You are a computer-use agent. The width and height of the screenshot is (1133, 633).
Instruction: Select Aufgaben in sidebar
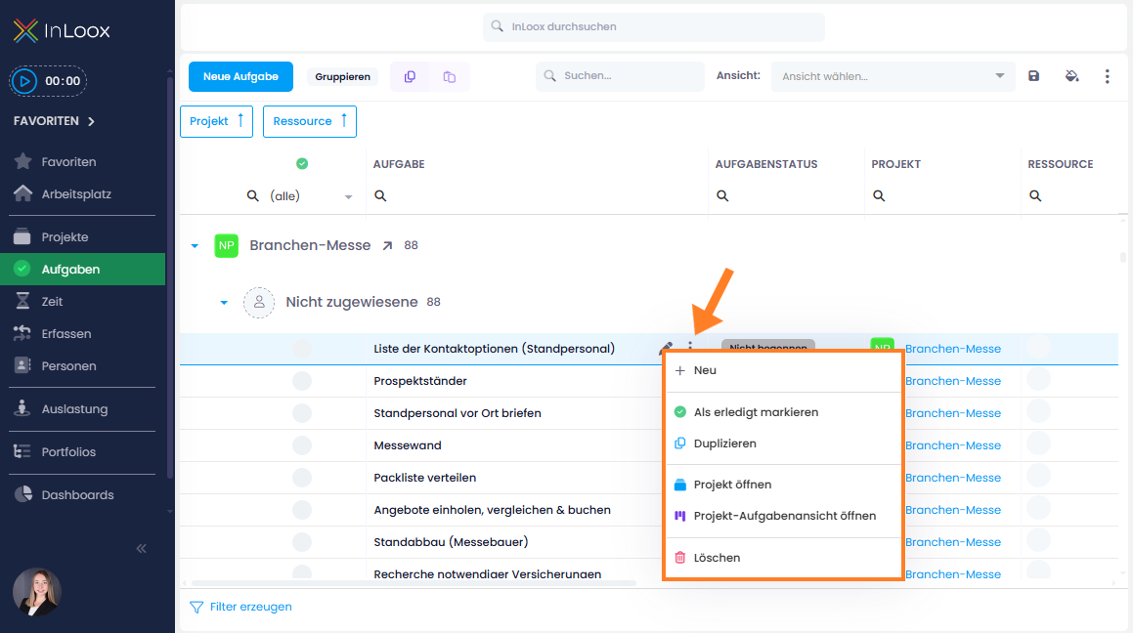pyautogui.click(x=82, y=270)
